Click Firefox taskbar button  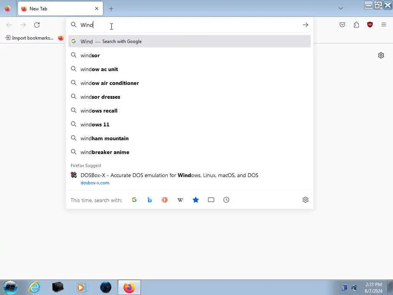129,287
